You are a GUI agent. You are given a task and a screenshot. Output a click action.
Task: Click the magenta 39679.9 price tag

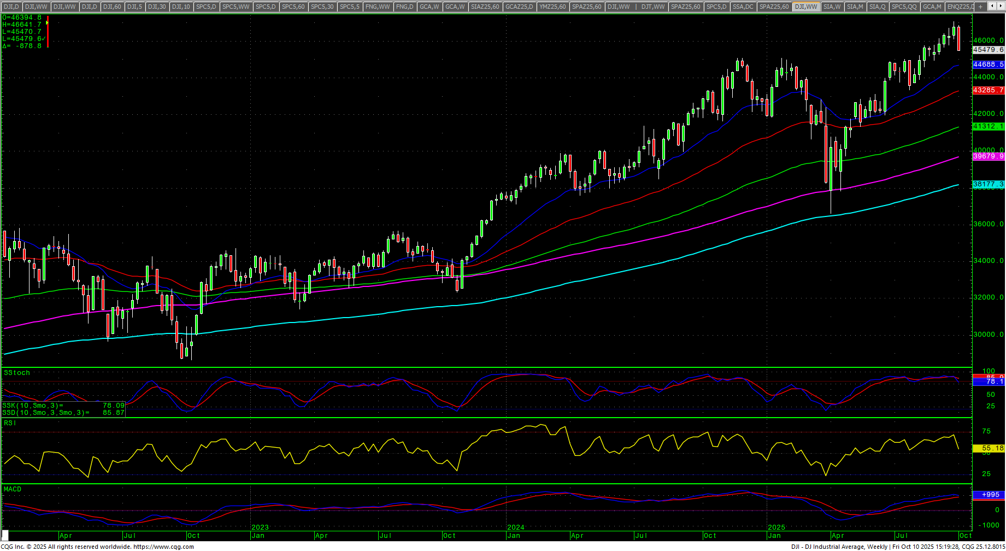click(x=988, y=156)
